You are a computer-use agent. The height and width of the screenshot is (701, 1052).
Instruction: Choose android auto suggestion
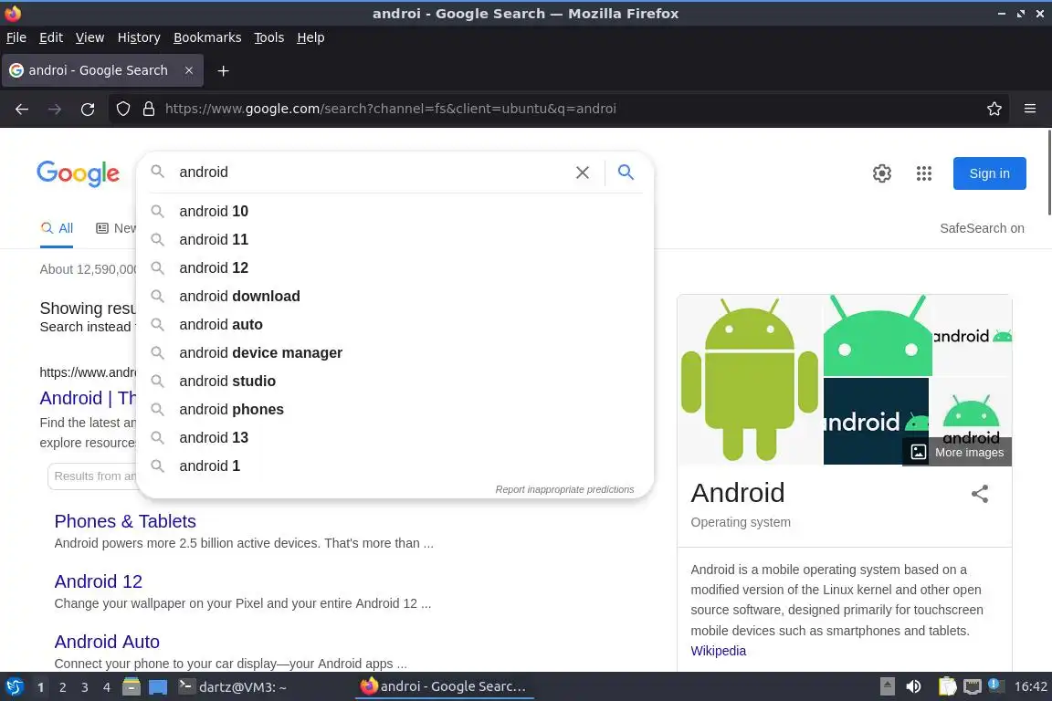click(395, 325)
